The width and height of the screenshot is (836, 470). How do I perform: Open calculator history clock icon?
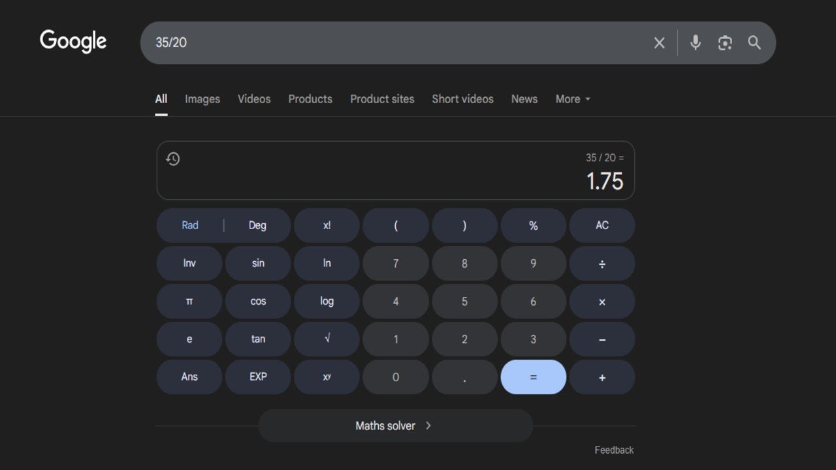173,159
